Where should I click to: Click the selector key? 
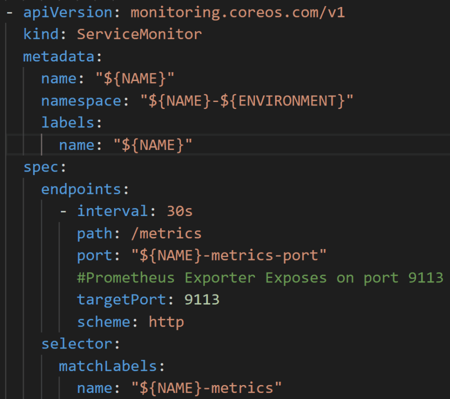pyautogui.click(x=76, y=344)
